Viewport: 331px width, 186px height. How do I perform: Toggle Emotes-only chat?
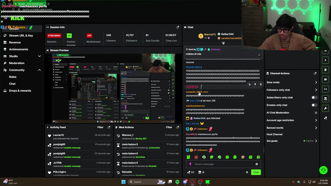pos(314,105)
